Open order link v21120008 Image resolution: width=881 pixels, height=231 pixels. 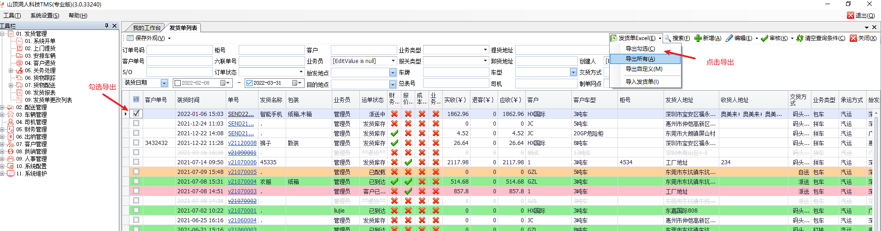pos(242,143)
